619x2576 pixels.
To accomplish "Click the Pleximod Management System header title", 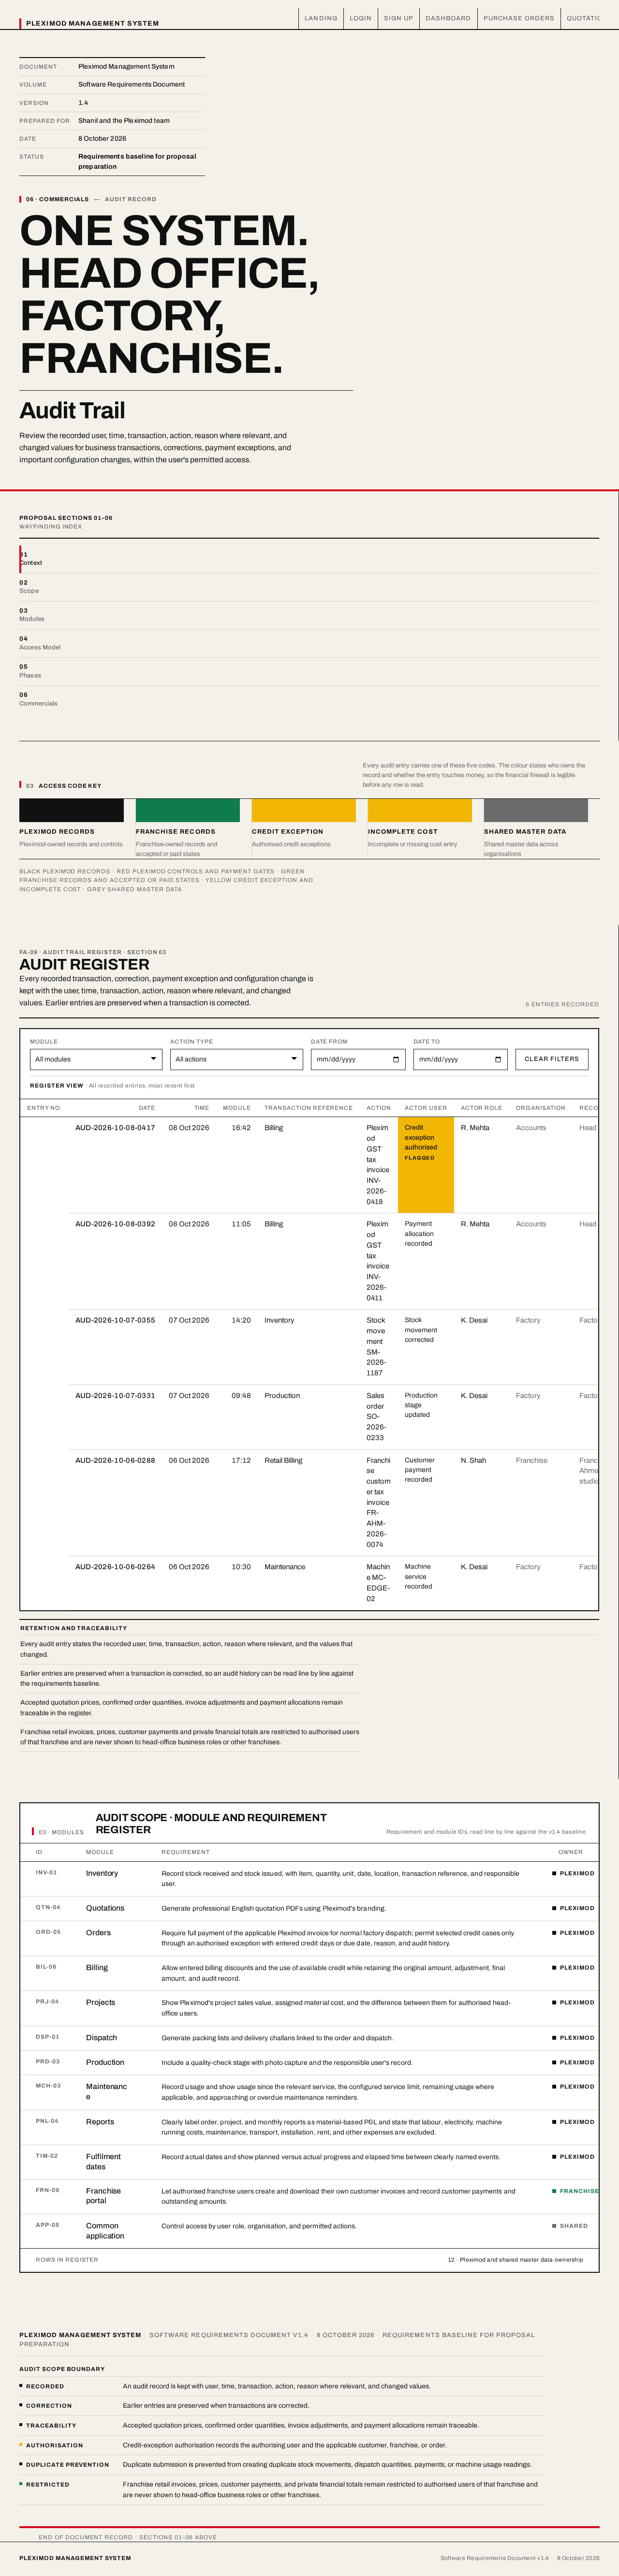I will pos(92,23).
